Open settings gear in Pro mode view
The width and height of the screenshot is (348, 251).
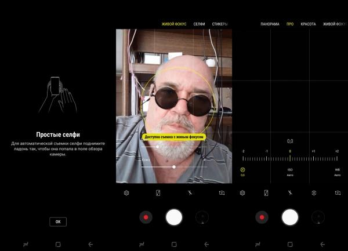[242, 192]
